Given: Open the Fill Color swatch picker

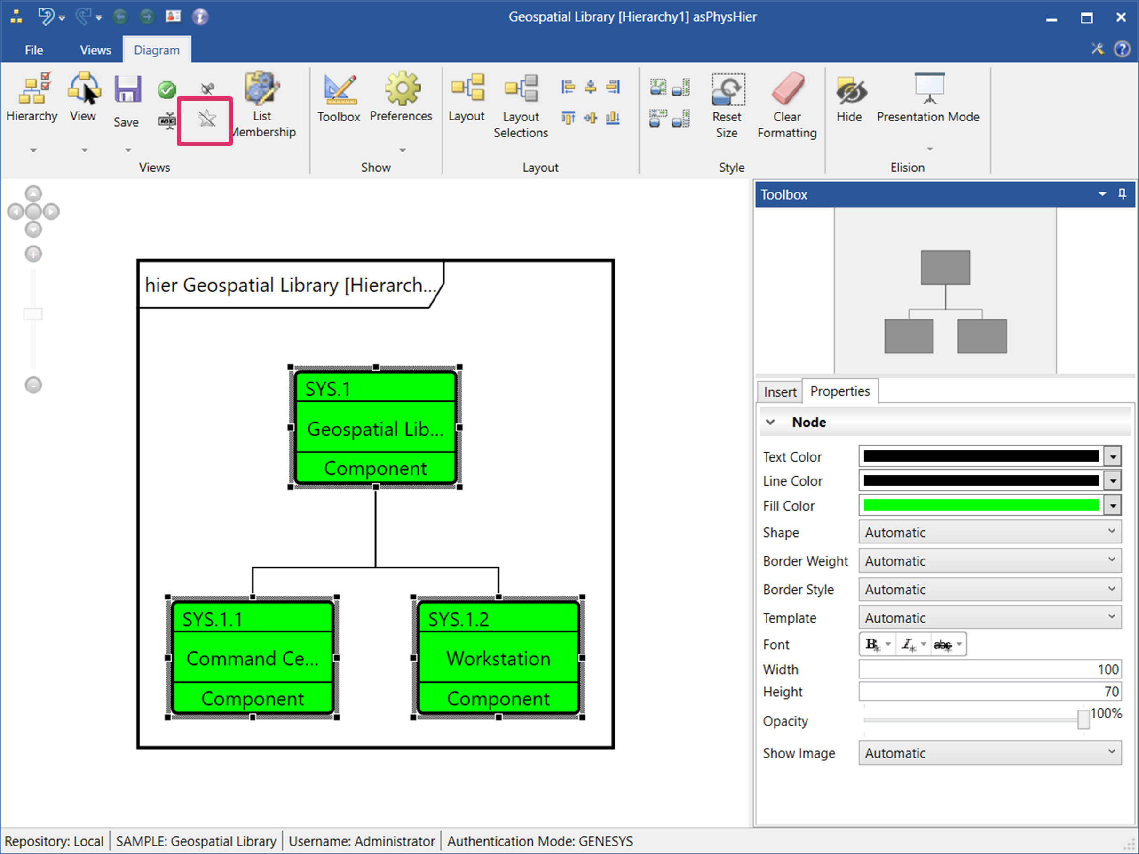Looking at the screenshot, I should pos(1113,506).
